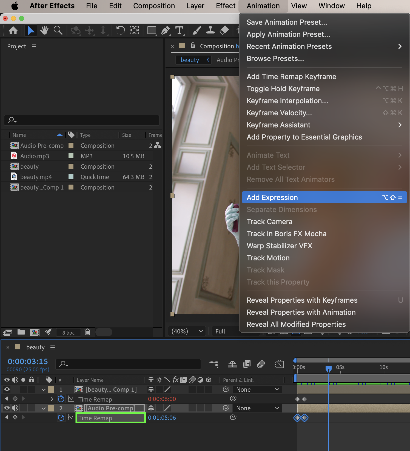Expand Time Remap property on layer 1
Viewport: 410px width, 451px height.
[x=52, y=399]
